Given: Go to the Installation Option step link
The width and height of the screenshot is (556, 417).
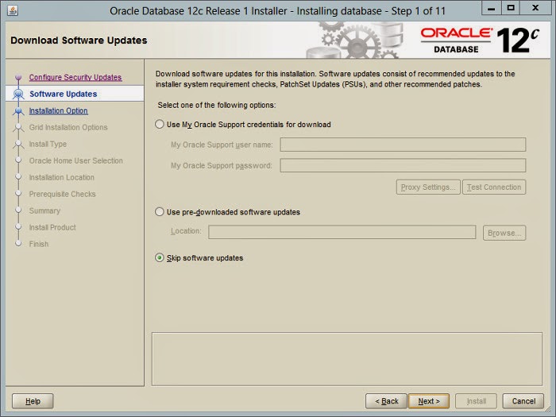Looking at the screenshot, I should (59, 110).
